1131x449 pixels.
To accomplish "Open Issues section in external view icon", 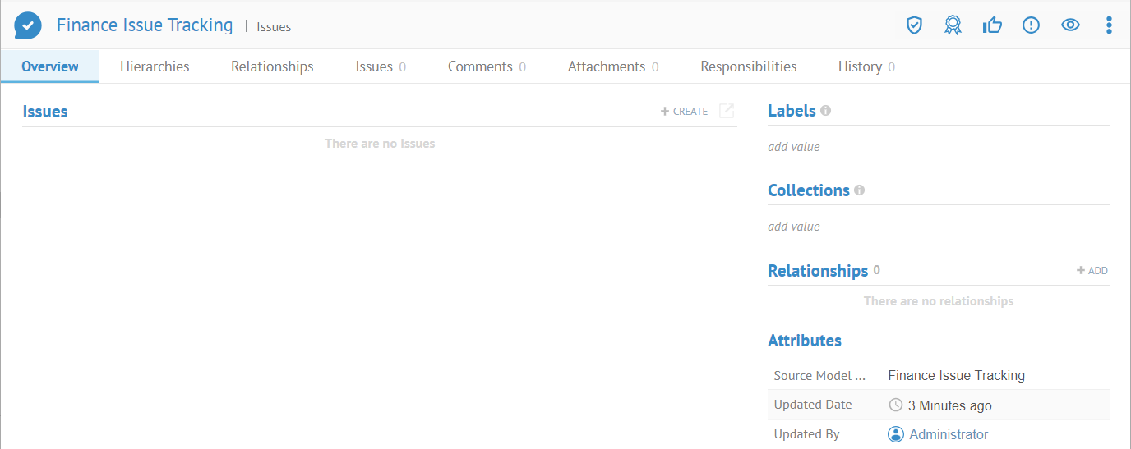I will (x=727, y=111).
